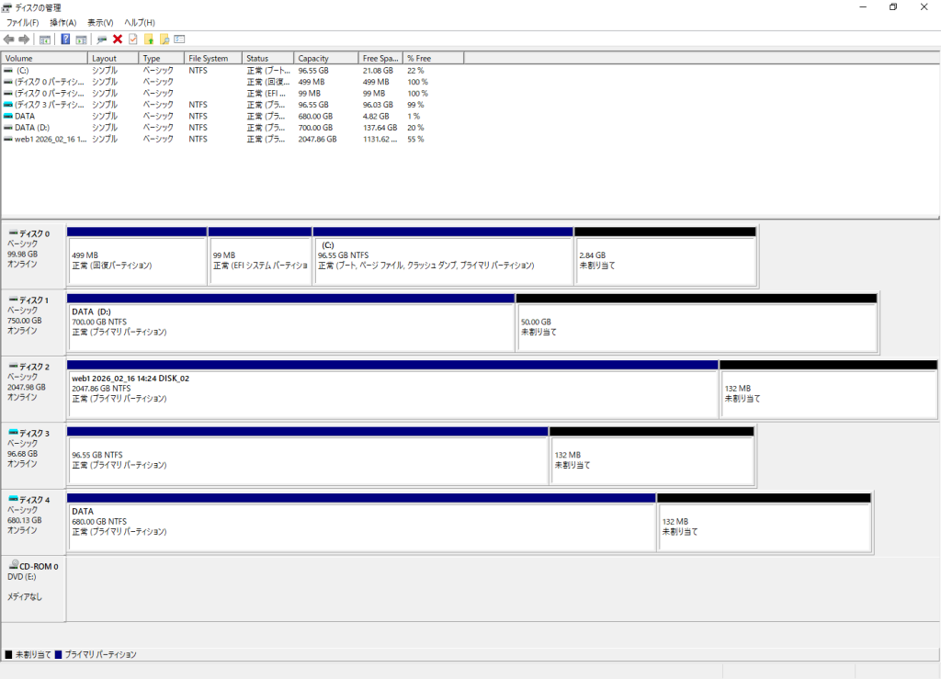
Task: Open the 表示(V) menu
Action: point(100,22)
